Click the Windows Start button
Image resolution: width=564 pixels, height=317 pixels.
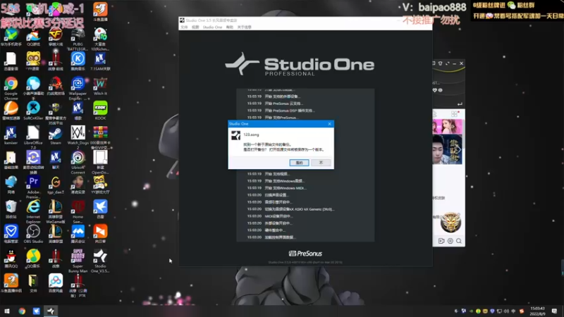click(x=7, y=311)
